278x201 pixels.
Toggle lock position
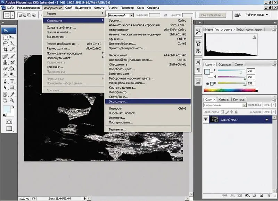(231, 112)
